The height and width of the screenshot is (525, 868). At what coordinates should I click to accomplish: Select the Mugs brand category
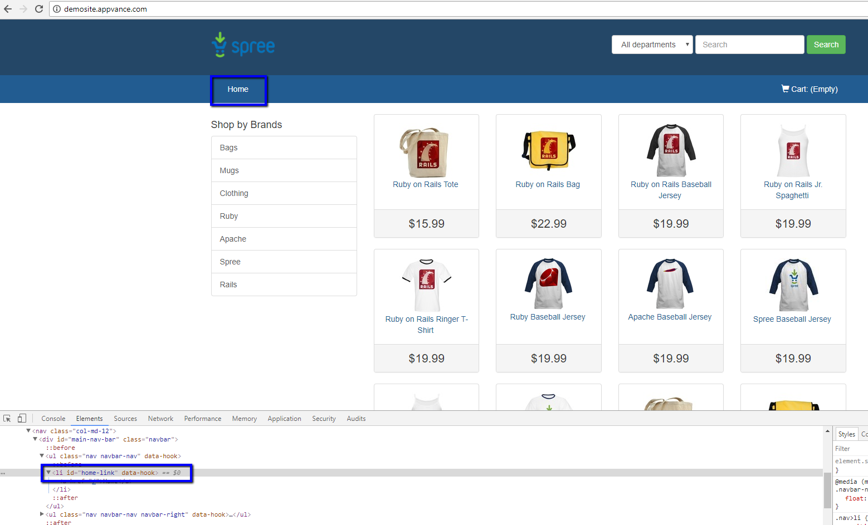pyautogui.click(x=284, y=170)
